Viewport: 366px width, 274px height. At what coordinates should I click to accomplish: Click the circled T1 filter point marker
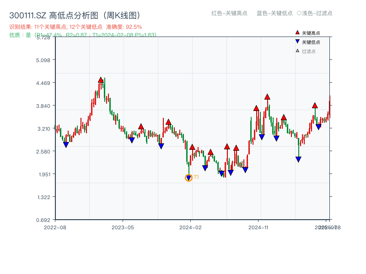click(188, 178)
